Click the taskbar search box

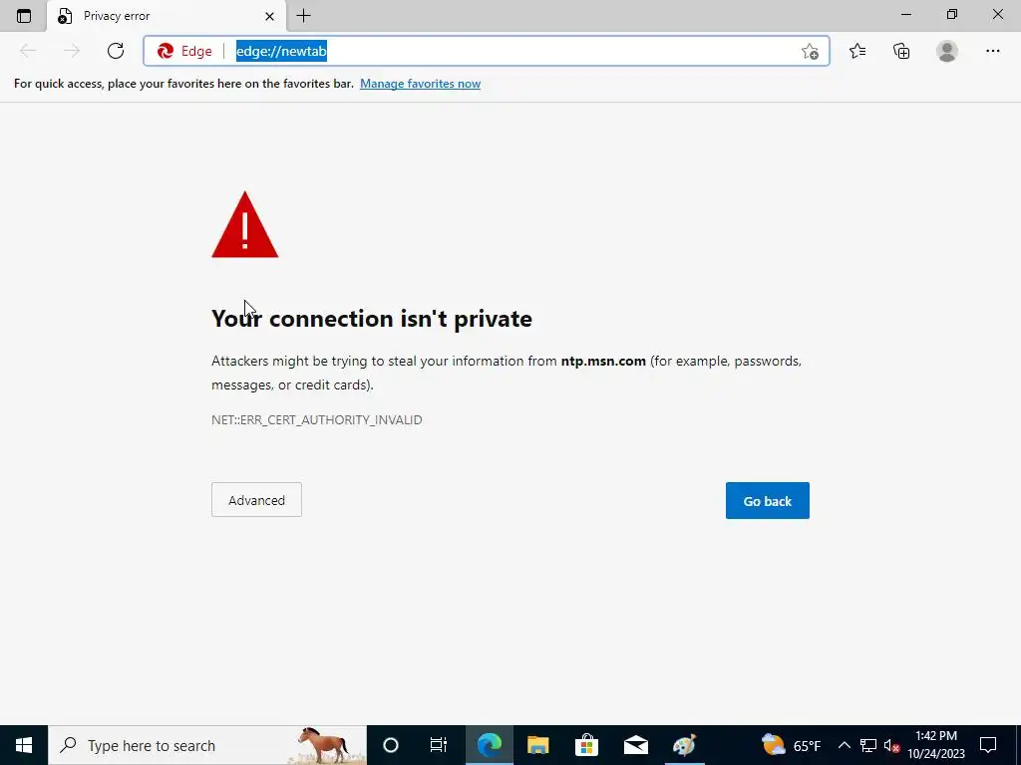point(207,745)
